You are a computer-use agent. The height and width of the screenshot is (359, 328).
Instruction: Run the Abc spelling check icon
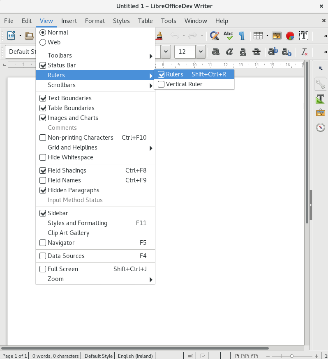tap(229, 35)
